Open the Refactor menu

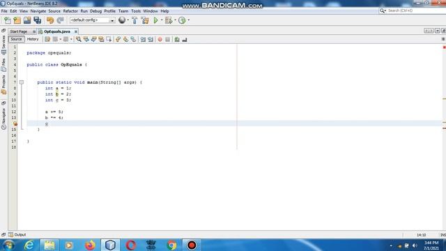[x=70, y=11]
